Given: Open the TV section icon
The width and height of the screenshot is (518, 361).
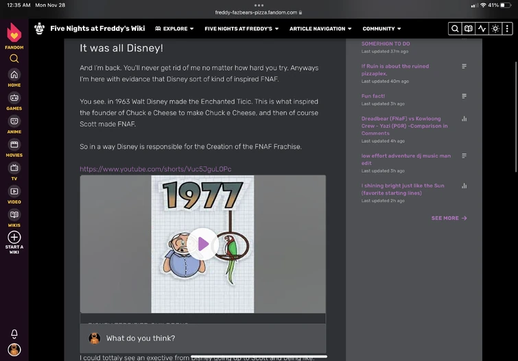Looking at the screenshot, I should click(x=14, y=168).
